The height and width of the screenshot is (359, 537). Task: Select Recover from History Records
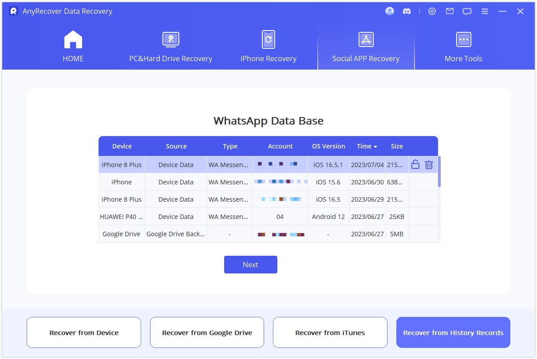point(453,332)
